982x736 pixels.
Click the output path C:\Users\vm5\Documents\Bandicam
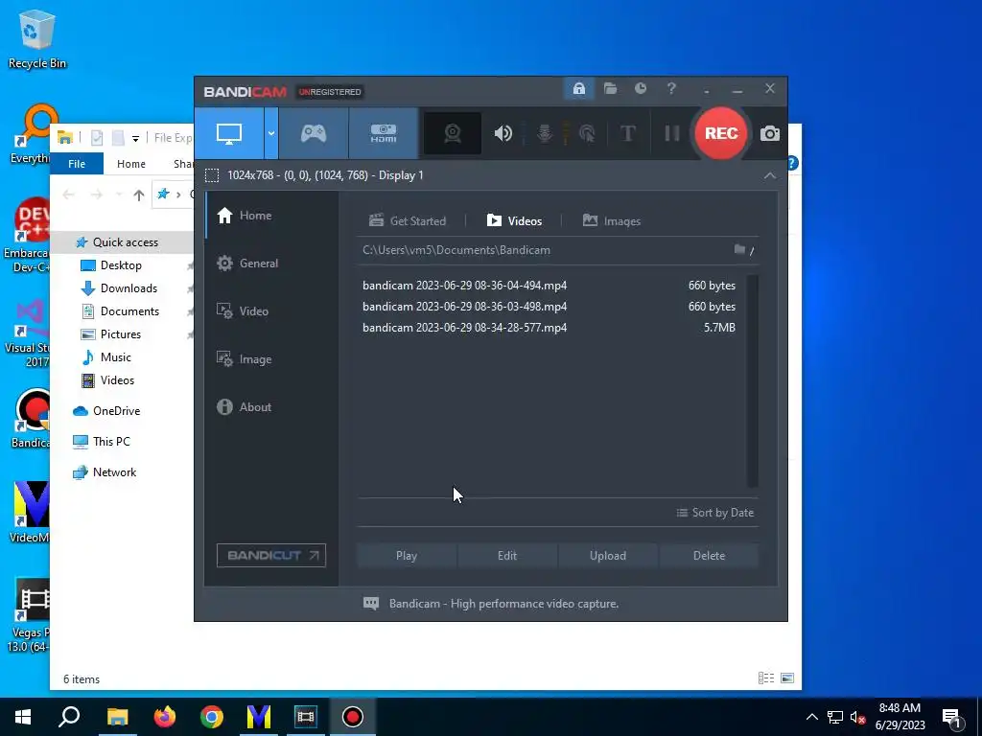456,250
